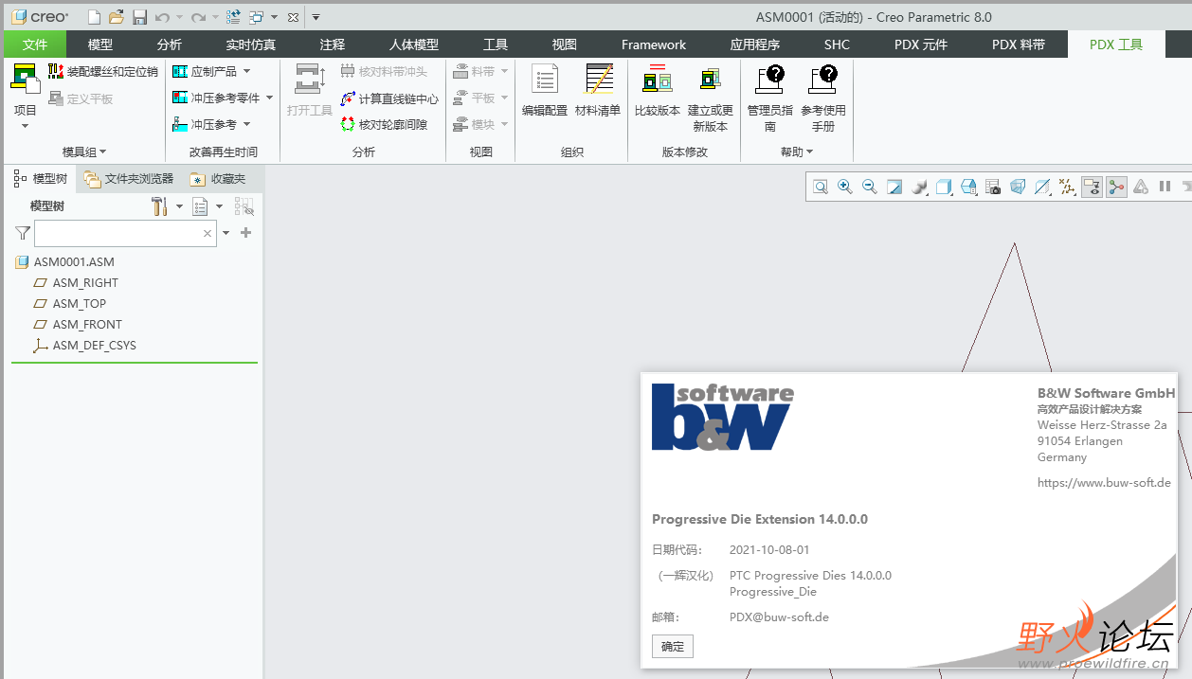Open the dropdown next to the Windows icon
Image resolution: width=1192 pixels, height=679 pixels.
click(274, 17)
